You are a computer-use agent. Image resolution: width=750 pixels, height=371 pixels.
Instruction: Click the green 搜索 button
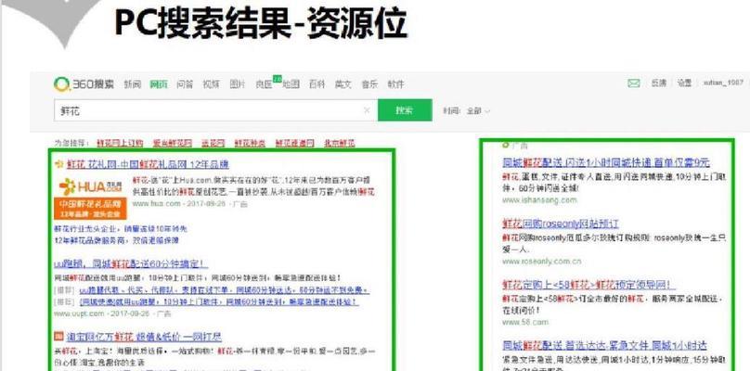405,110
